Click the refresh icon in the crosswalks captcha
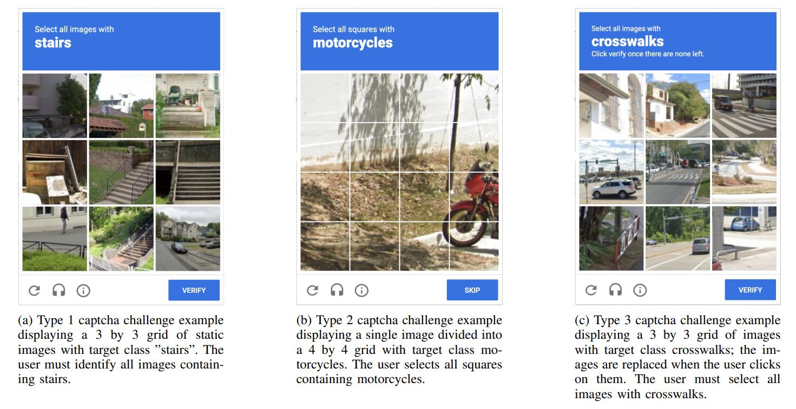Screen dimensions: 796x409 click(591, 290)
